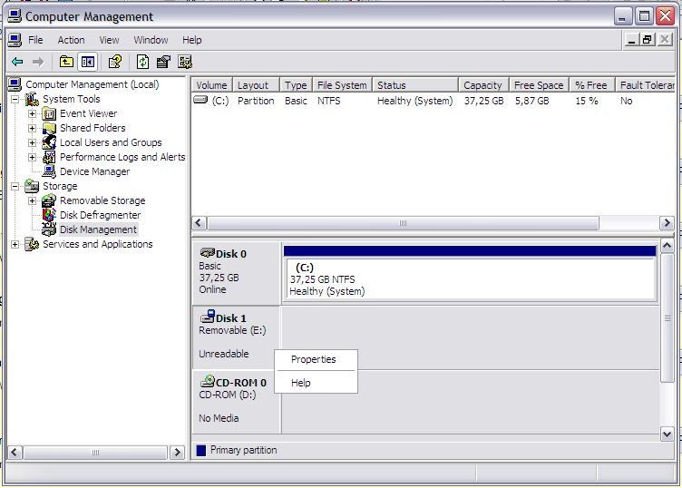Sort by the Volume column header
This screenshot has height=488, width=682.
pos(212,85)
